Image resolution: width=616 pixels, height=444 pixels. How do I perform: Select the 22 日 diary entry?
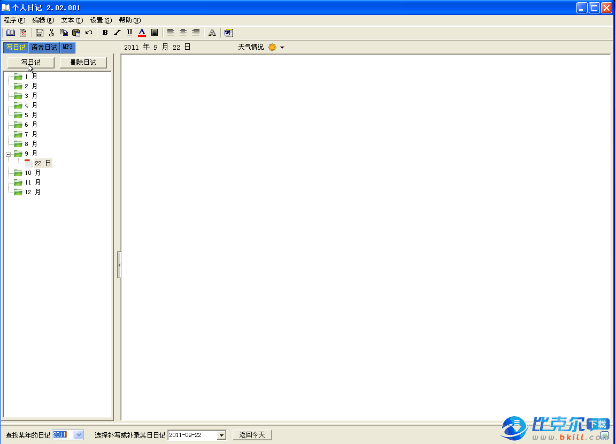click(x=42, y=163)
